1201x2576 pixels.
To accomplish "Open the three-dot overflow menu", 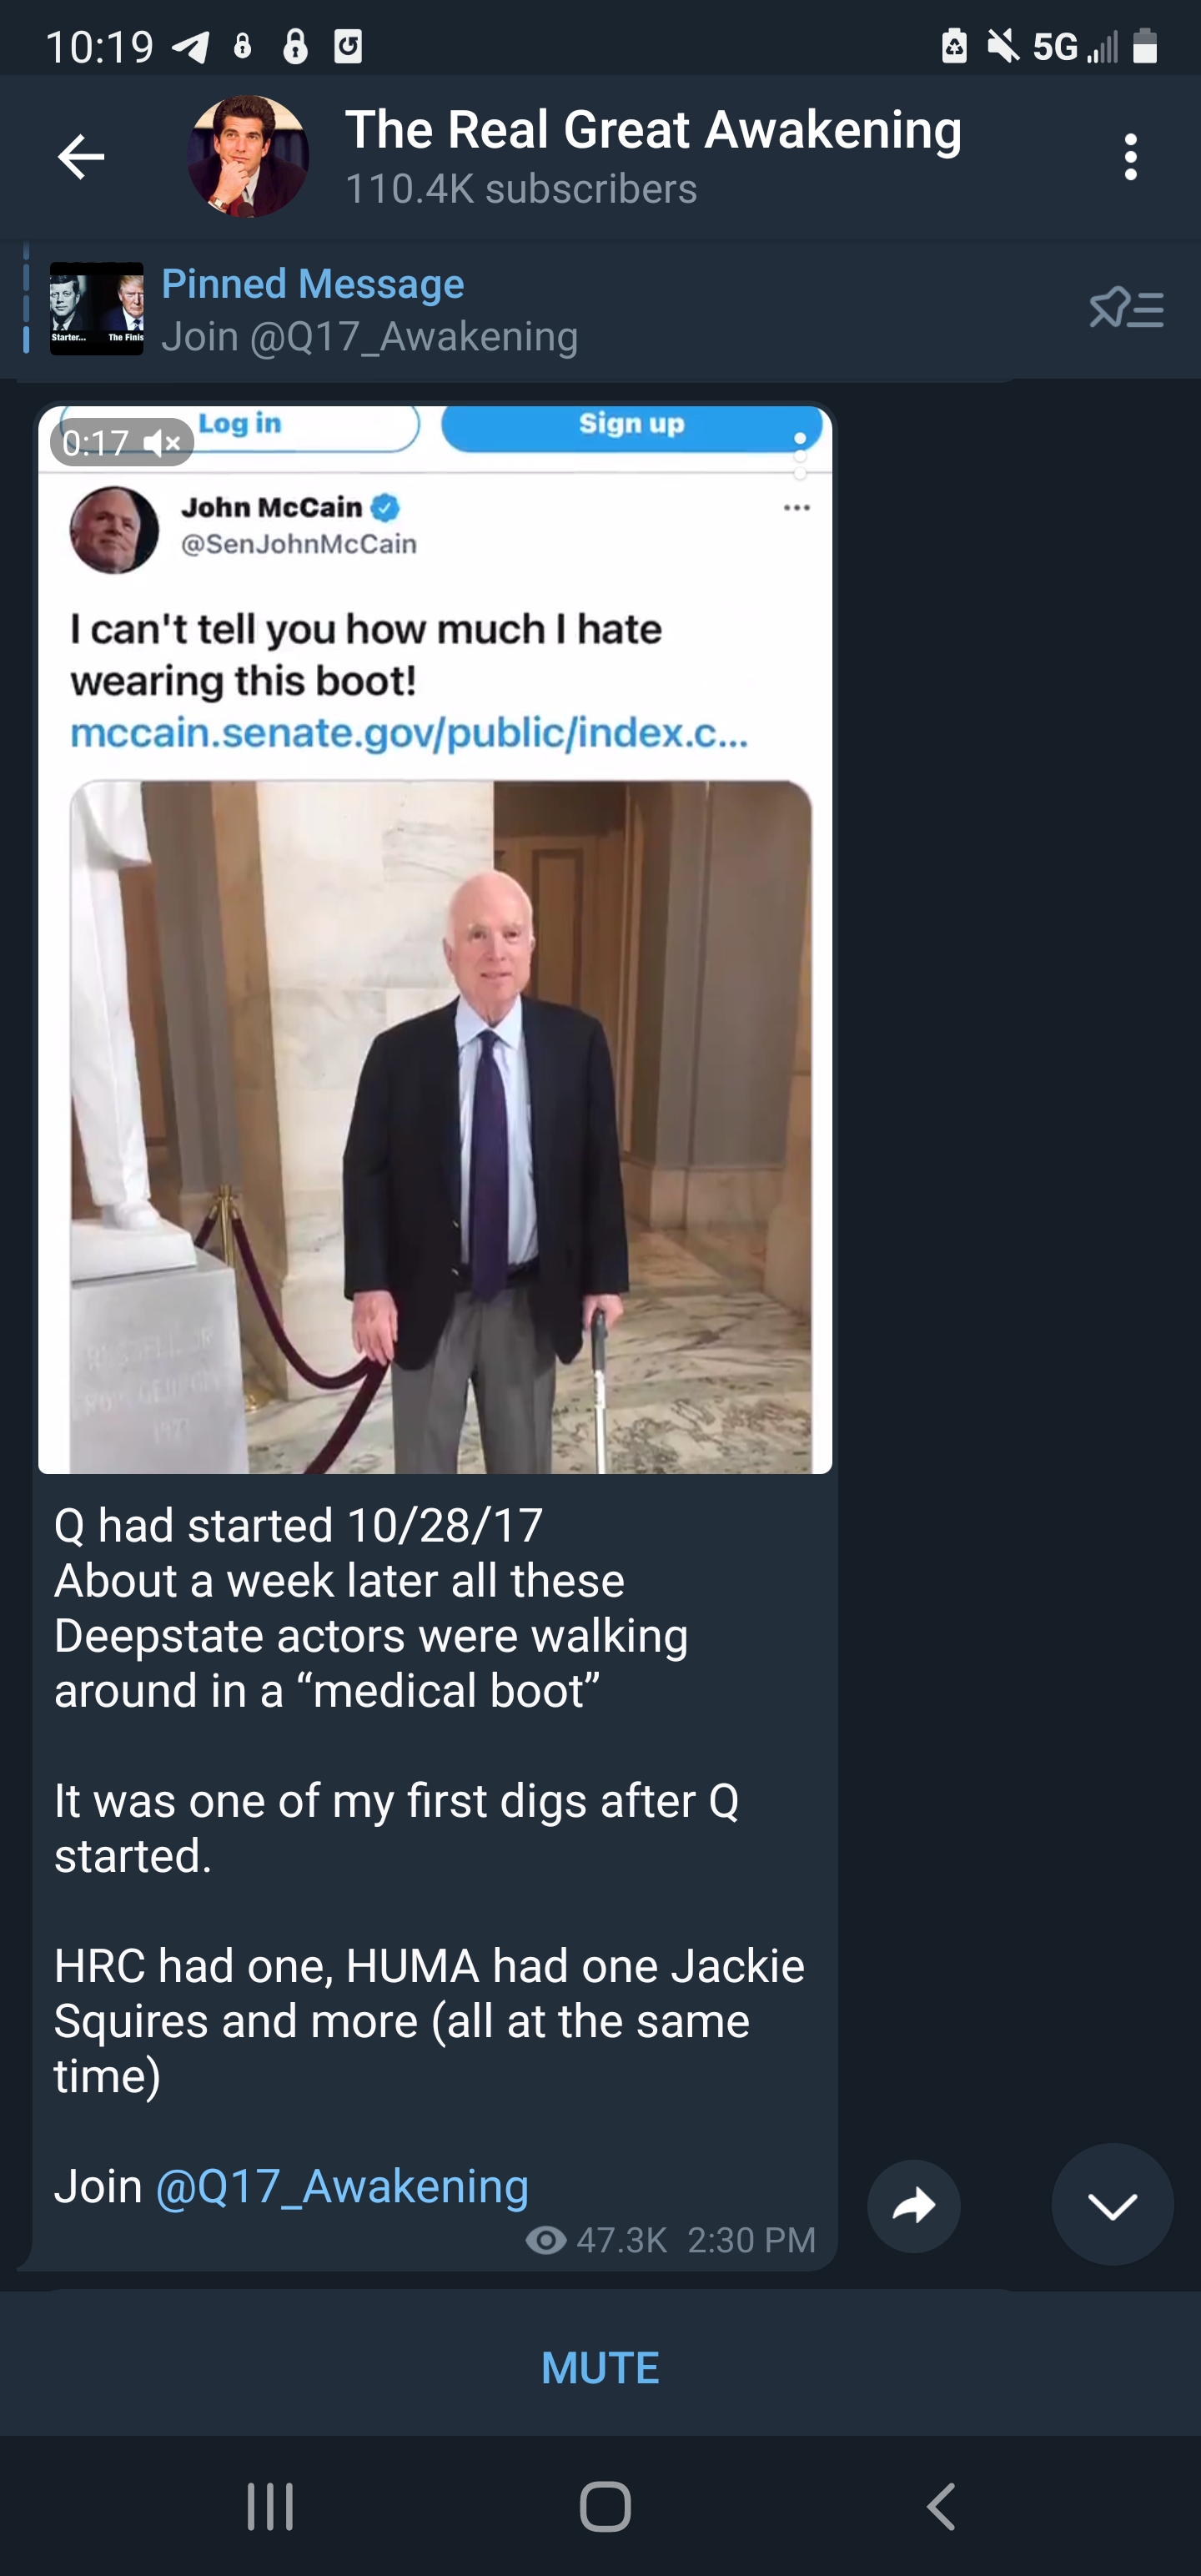I will pos(1130,157).
